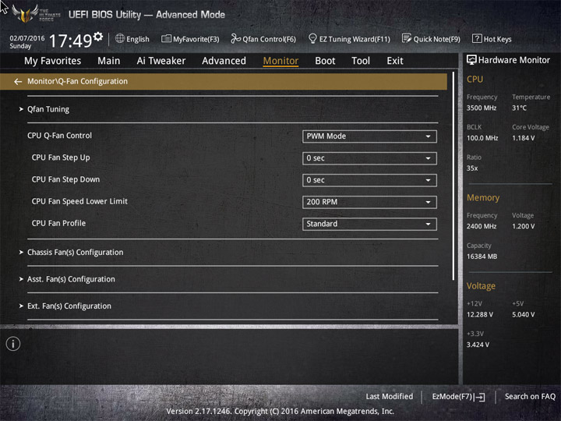Go to the Boot tab
This screenshot has width=561, height=421.
click(325, 61)
